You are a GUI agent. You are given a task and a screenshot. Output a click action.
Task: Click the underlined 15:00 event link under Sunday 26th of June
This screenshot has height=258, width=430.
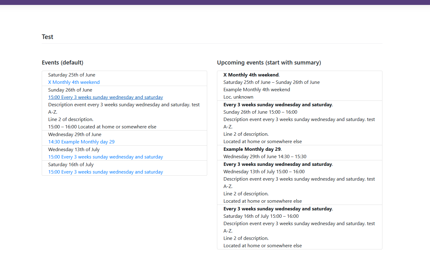click(105, 97)
